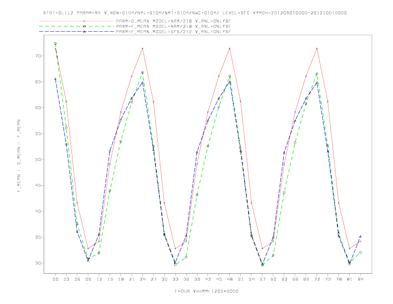393x304 pixels.
Task: Click the x-axis tick label 57
Action: pos(262,279)
